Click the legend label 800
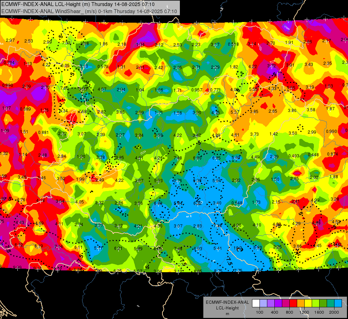This screenshot has width=348, height=319. coord(289,312)
